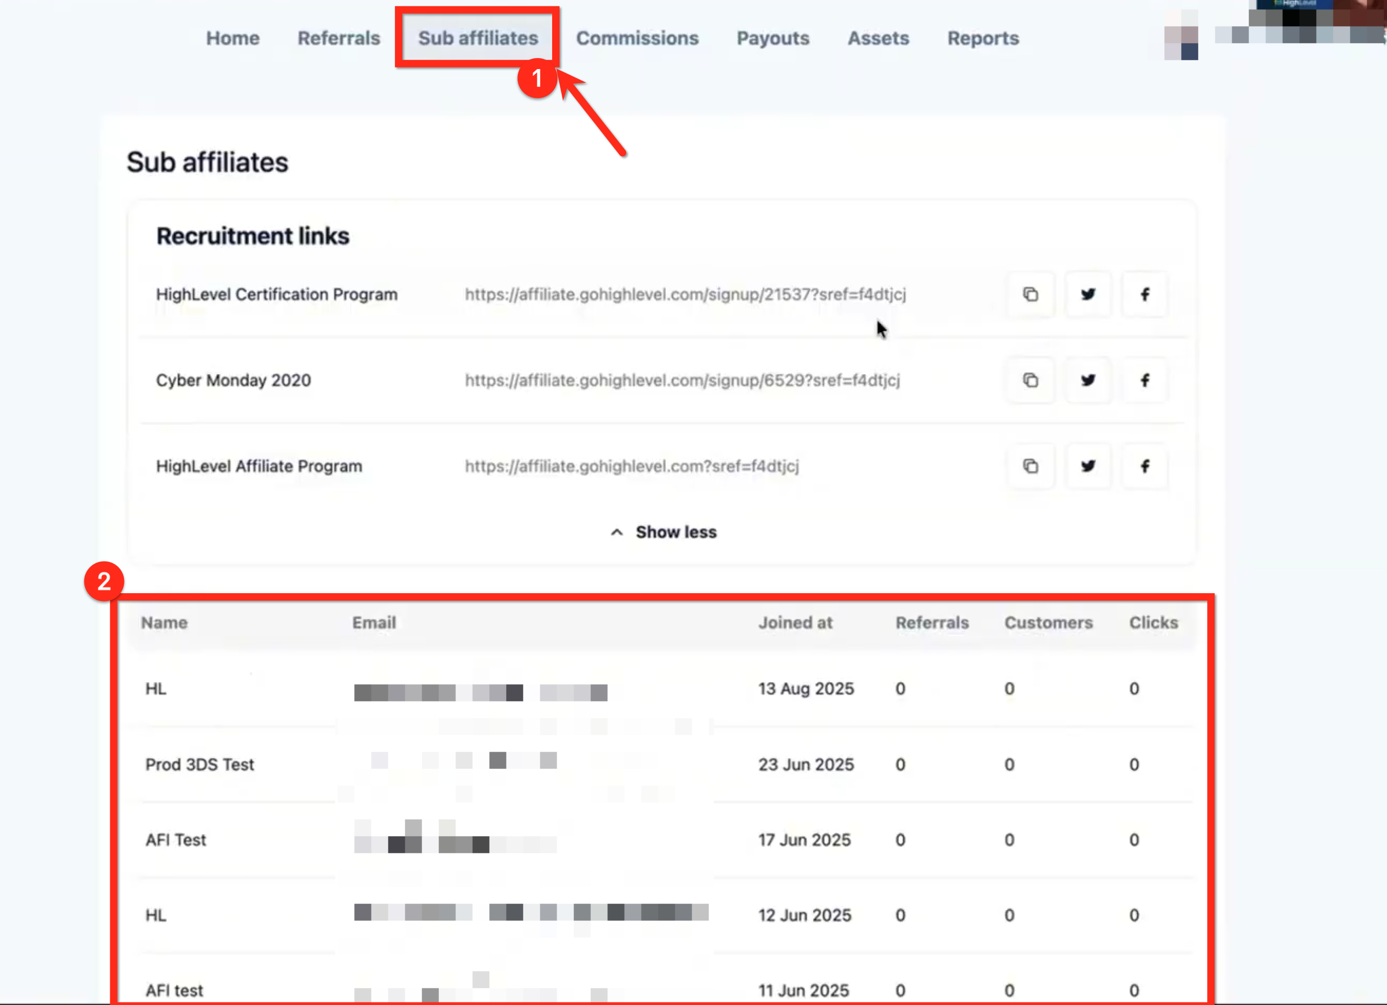The height and width of the screenshot is (1005, 1387).
Task: Click the HighLevel Certification Program signup URL
Action: (685, 295)
